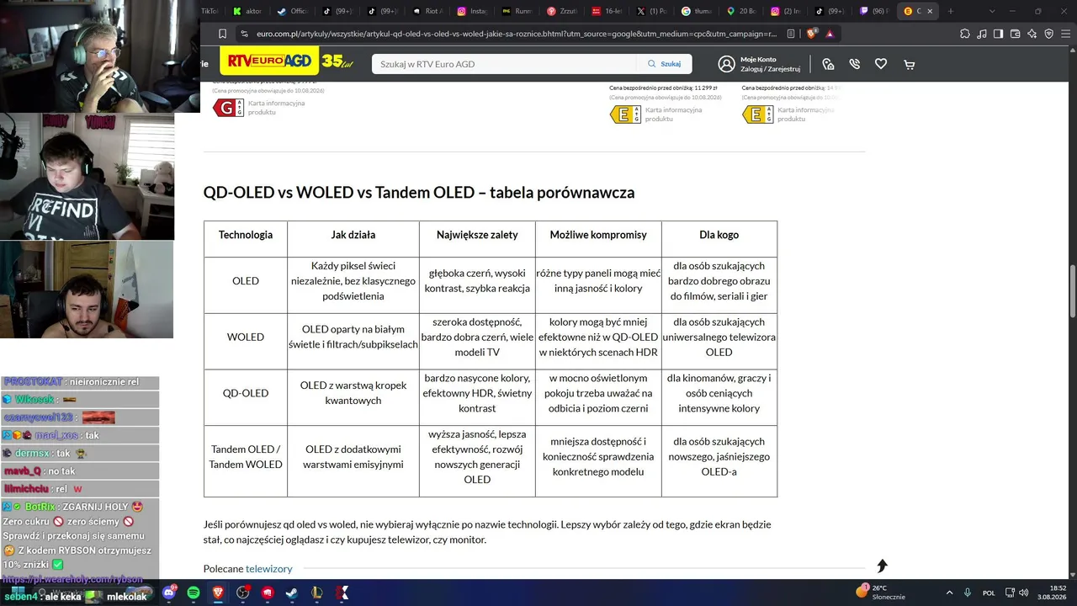Screen dimensions: 1077x606
Task: Open the browser tab search dropdown
Action: (992, 11)
